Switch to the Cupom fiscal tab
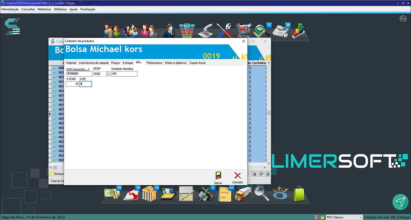411x220 pixels. coord(197,63)
